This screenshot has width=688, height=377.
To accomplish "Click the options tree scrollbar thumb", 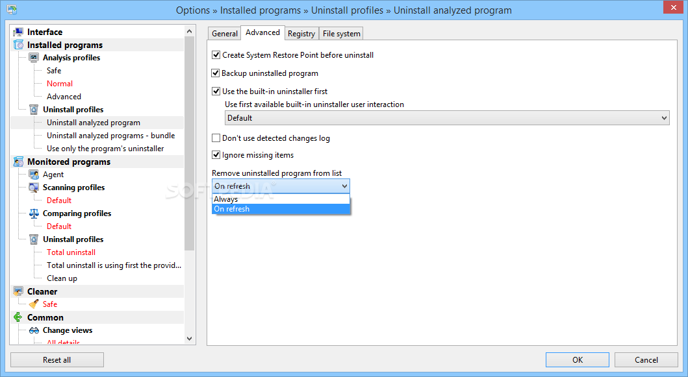I will point(190,143).
